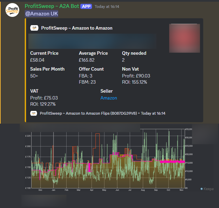Click the message timestamp Today at 16:14

[x=107, y=7]
